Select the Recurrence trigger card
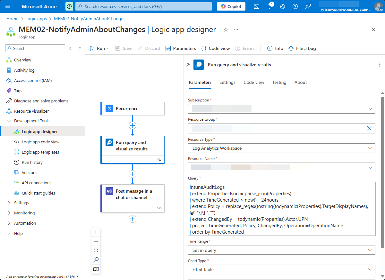This screenshot has width=385, height=280. [x=133, y=108]
